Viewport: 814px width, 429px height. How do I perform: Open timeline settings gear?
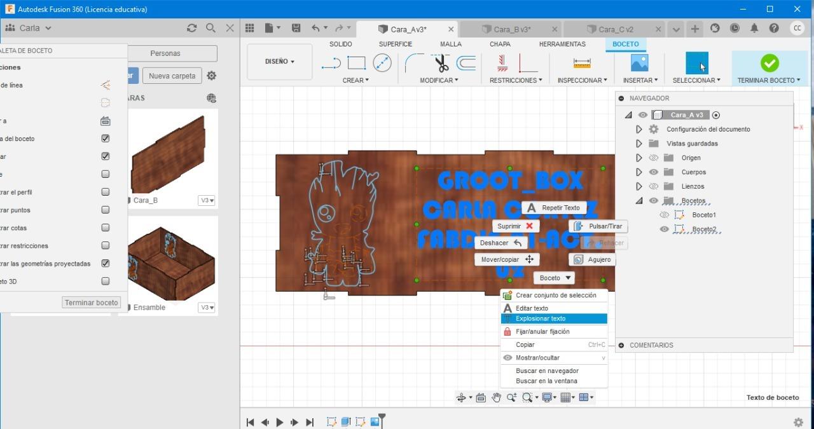point(798,422)
